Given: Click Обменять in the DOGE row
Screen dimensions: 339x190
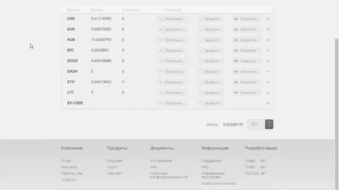Looking at the screenshot, I should (246, 61).
